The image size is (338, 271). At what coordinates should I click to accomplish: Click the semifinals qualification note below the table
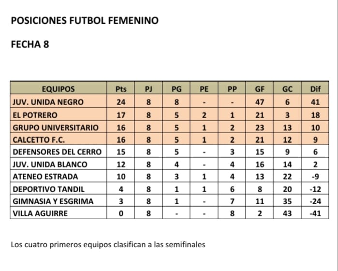tap(108, 244)
